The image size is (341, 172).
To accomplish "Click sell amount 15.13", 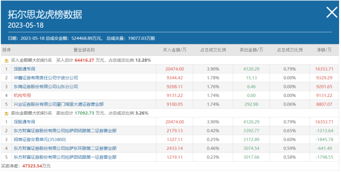I will point(251,78).
